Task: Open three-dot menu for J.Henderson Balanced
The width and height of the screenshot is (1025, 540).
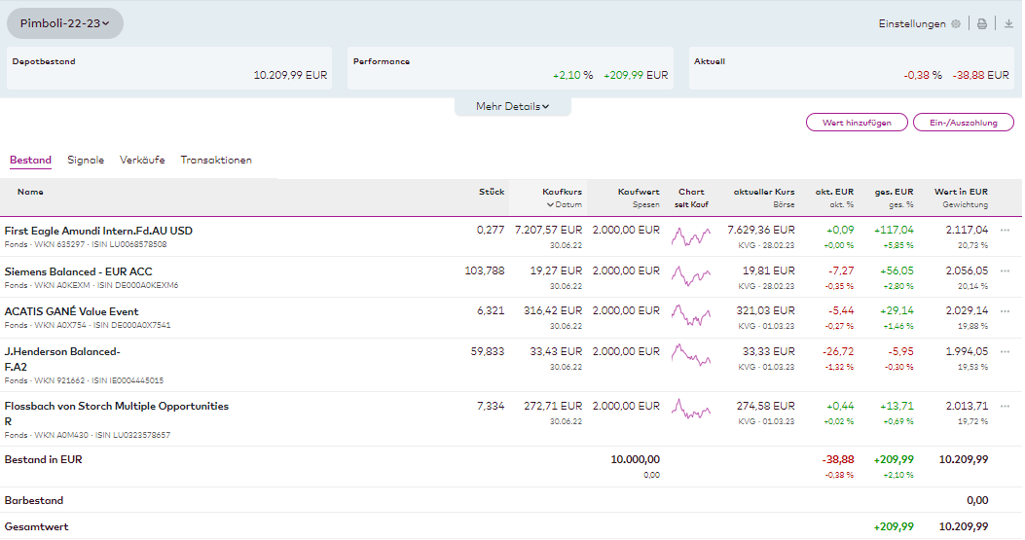Action: tap(1006, 352)
